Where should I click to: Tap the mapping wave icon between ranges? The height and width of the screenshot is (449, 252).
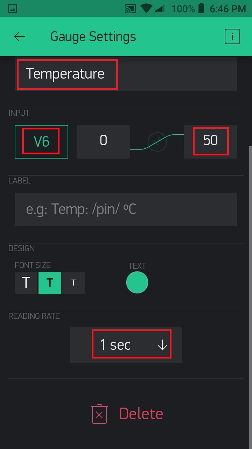click(x=157, y=142)
